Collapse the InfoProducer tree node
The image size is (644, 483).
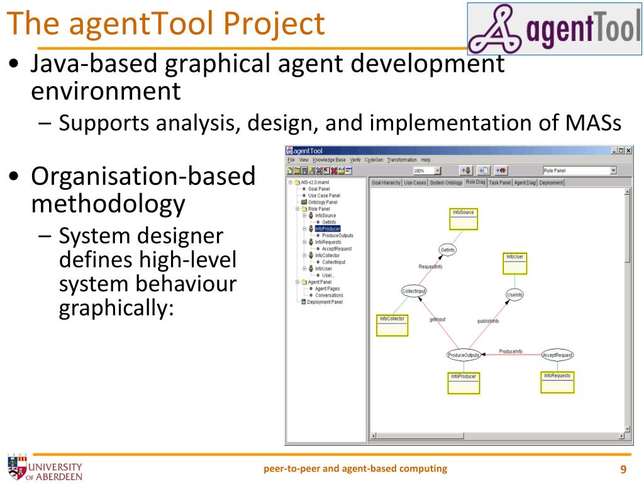[304, 229]
